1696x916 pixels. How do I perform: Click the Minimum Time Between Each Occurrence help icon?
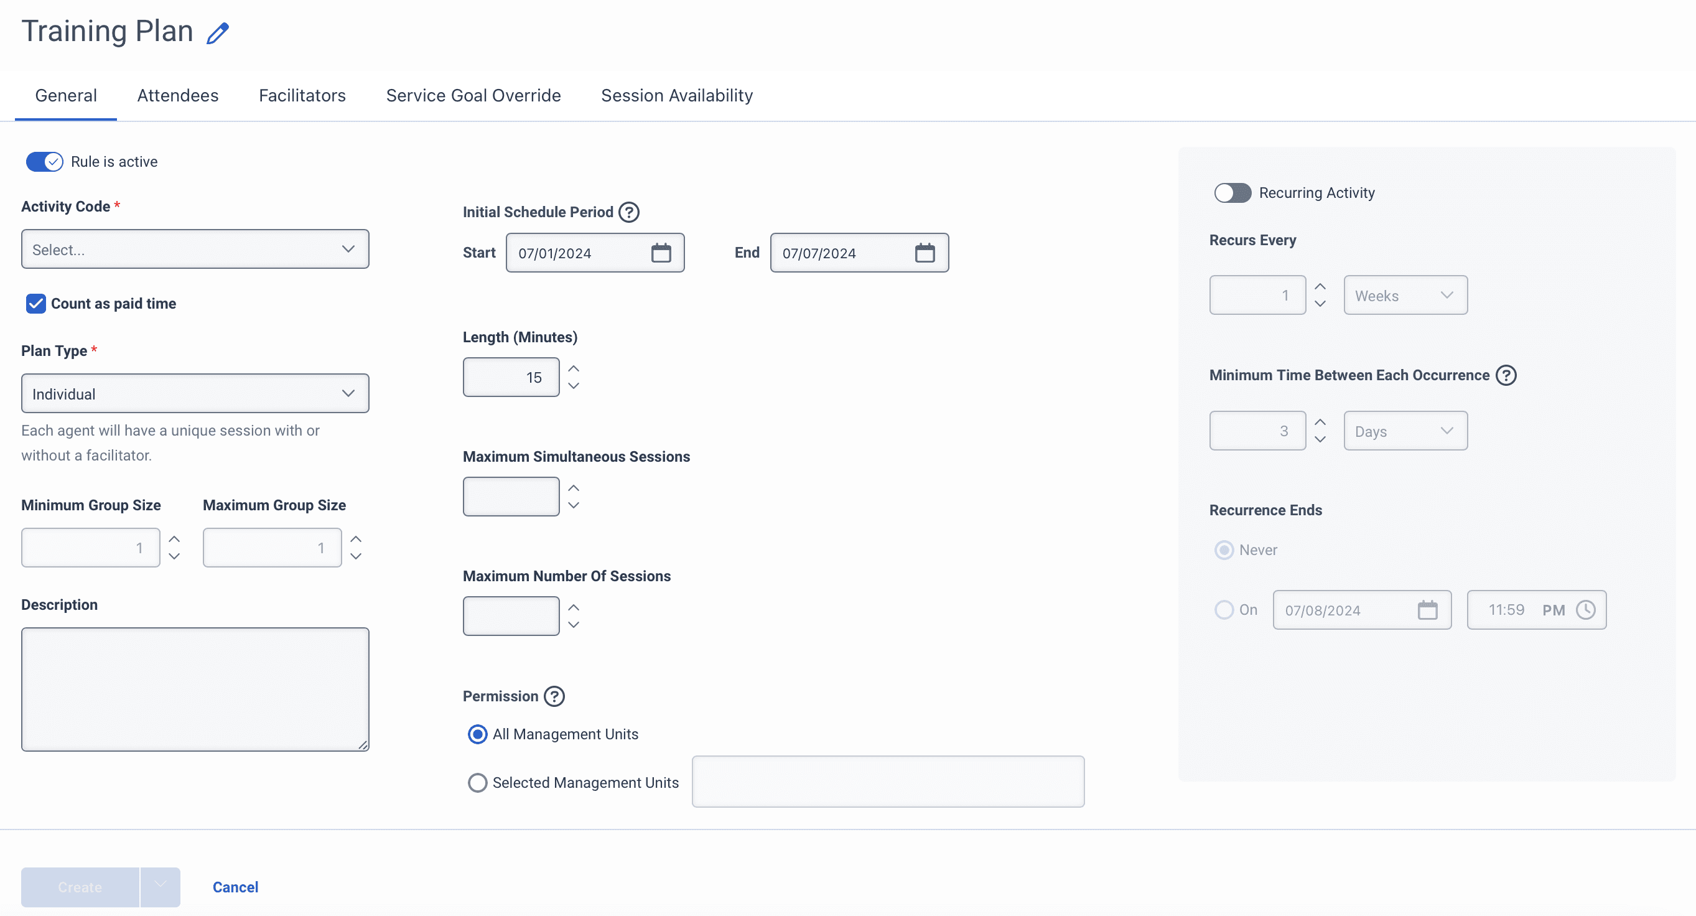point(1507,375)
